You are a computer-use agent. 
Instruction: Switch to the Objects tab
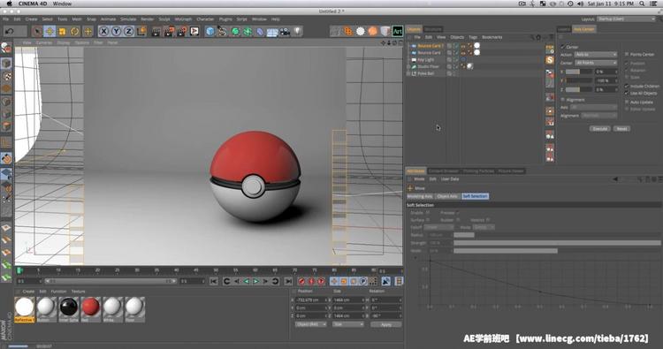pos(414,29)
